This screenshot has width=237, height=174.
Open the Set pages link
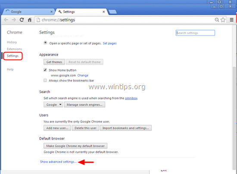pos(109,43)
